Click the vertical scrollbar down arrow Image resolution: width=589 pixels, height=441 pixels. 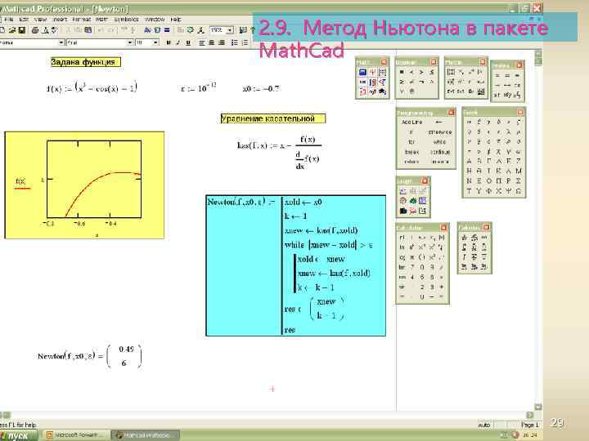tap(538, 407)
